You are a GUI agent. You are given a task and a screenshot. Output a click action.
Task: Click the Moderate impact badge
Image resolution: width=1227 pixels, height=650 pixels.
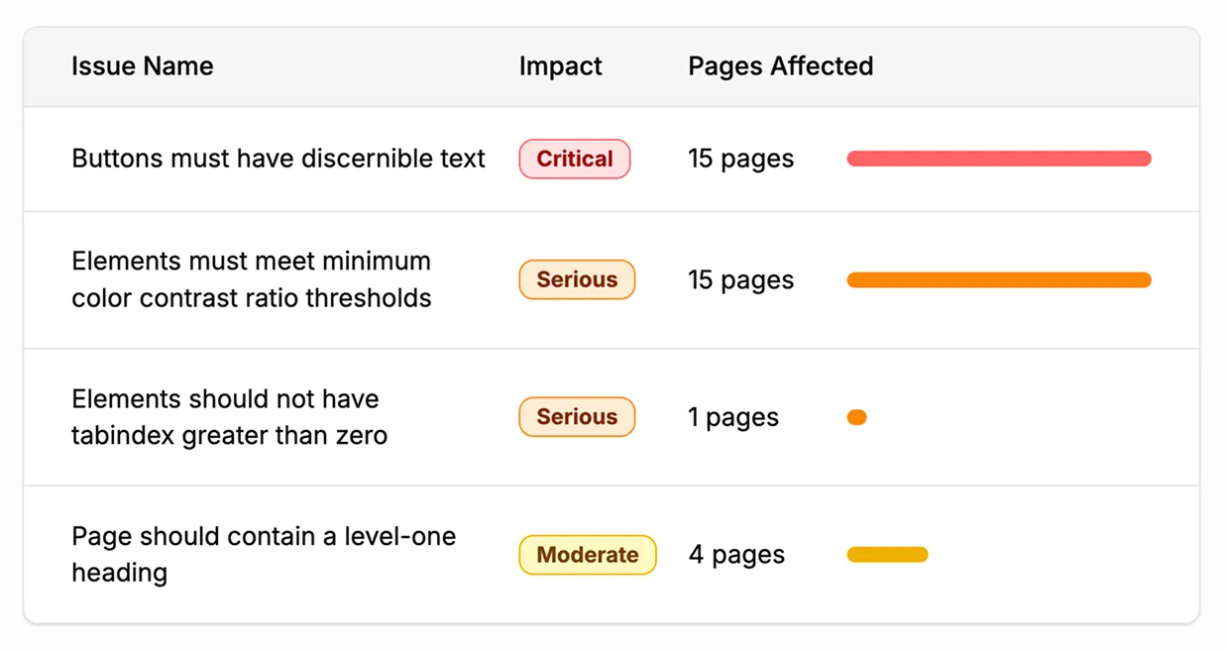point(588,555)
